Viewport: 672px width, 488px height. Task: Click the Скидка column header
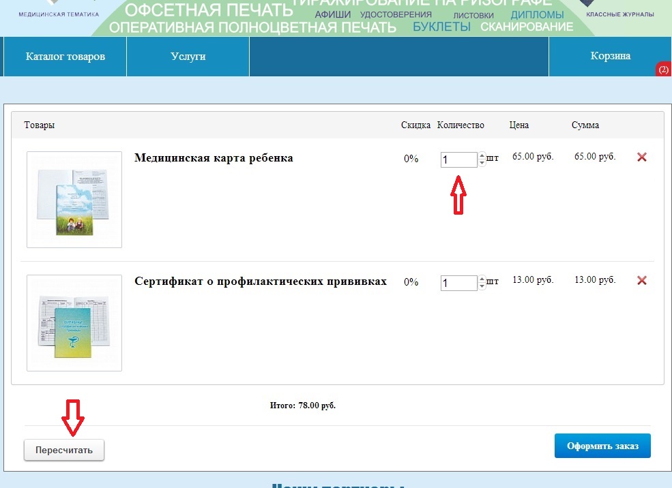coord(415,125)
